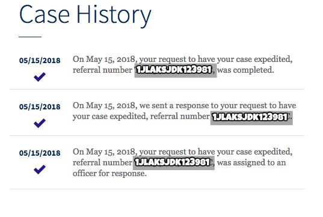Click 'was assigned to an' text
Viewport: 323px width, 217px height.
click(251, 163)
